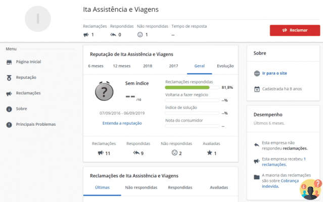Viewport: 323px width, 202px height.
Task: Switch to the 2018 reputation tab
Action: [x=148, y=66]
